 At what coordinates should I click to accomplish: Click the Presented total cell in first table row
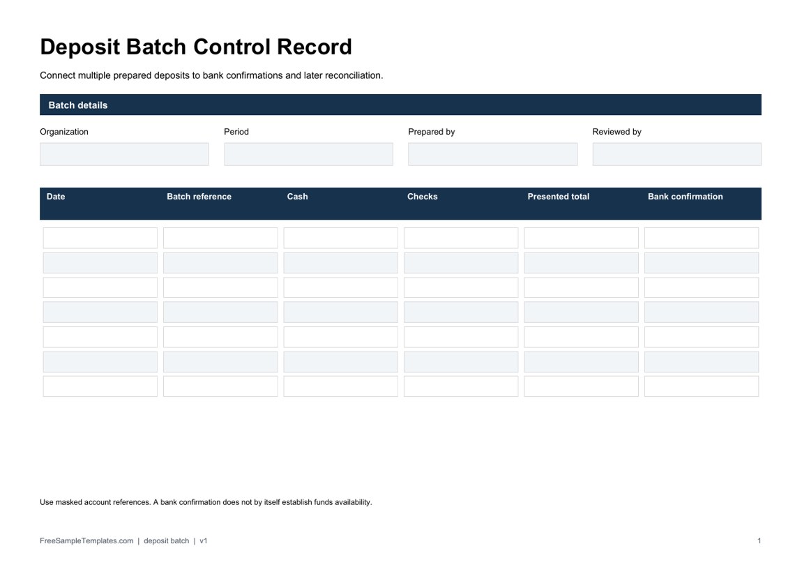[x=581, y=238]
